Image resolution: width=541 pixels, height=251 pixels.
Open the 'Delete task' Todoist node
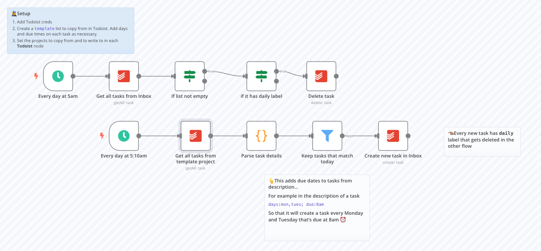321,76
